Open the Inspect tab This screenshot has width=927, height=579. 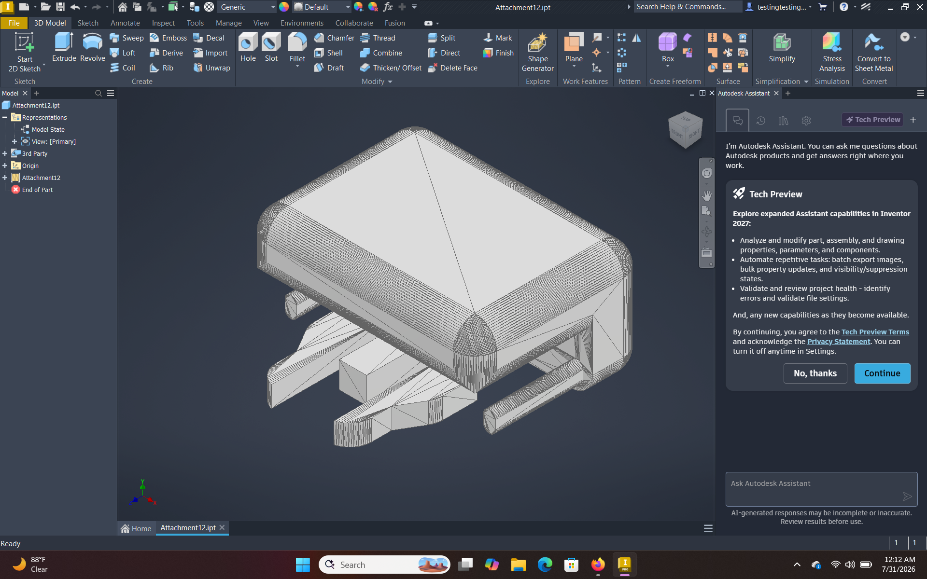(163, 23)
